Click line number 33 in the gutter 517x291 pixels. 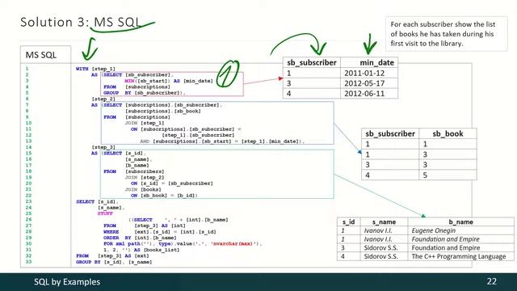[x=28, y=262]
